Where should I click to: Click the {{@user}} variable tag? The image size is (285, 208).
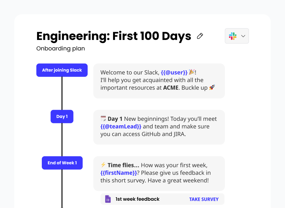(174, 73)
